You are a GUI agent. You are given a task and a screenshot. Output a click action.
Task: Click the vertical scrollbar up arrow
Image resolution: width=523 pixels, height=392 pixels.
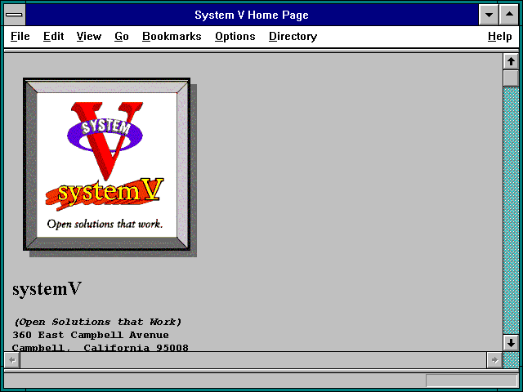(x=511, y=61)
